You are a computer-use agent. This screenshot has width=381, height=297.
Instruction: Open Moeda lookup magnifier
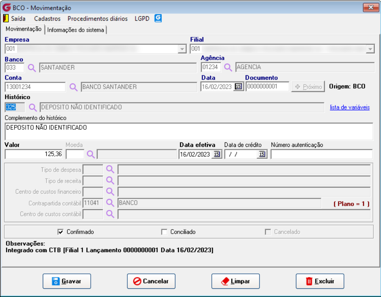point(91,154)
